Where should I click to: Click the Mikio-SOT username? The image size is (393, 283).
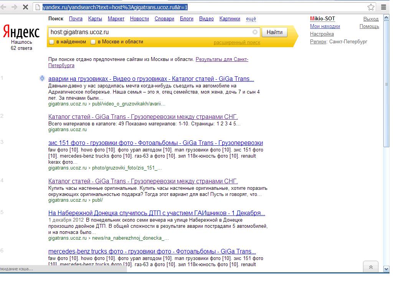coord(322,18)
